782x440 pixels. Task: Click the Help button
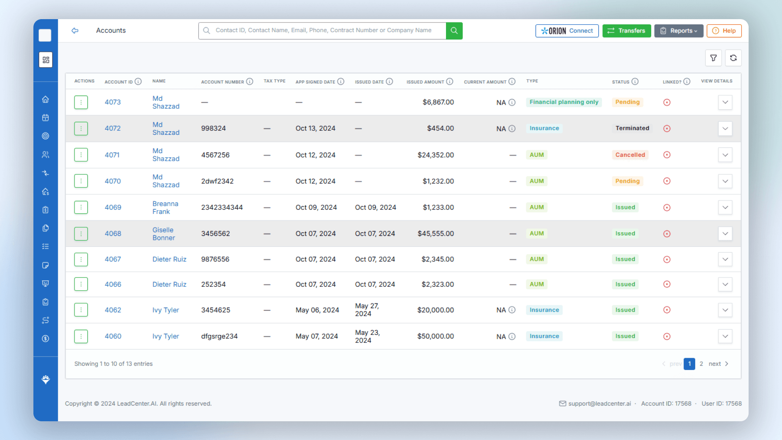724,31
